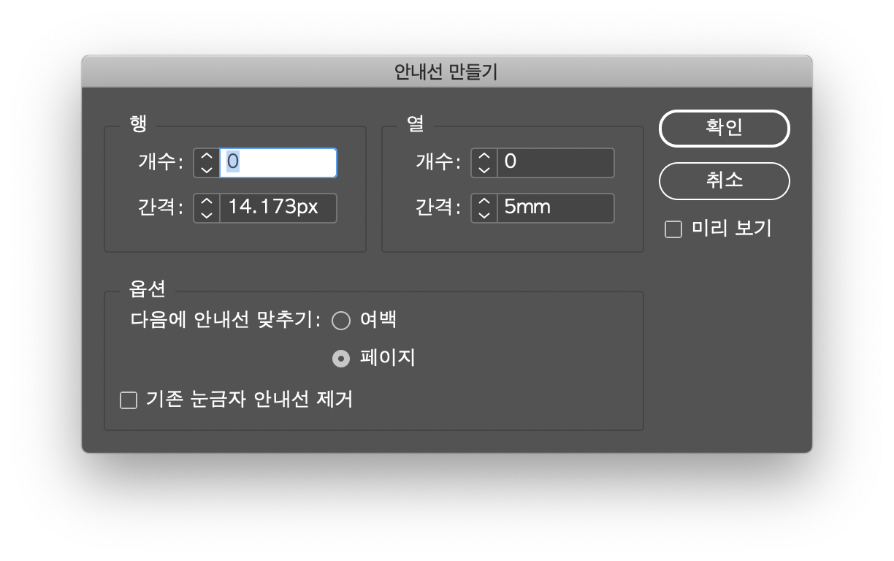
Task: Increase 열 개수 with up arrow
Action: coord(484,156)
